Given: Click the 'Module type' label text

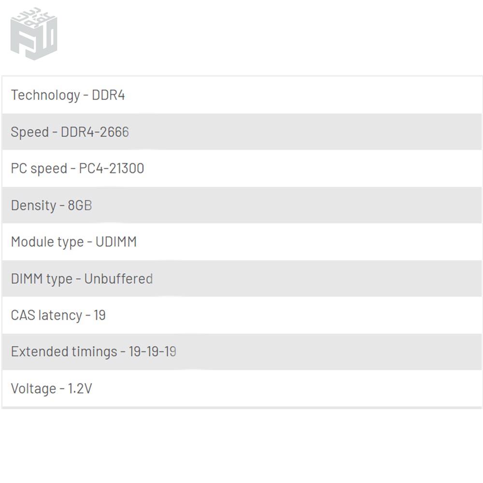Looking at the screenshot, I should (47, 242).
